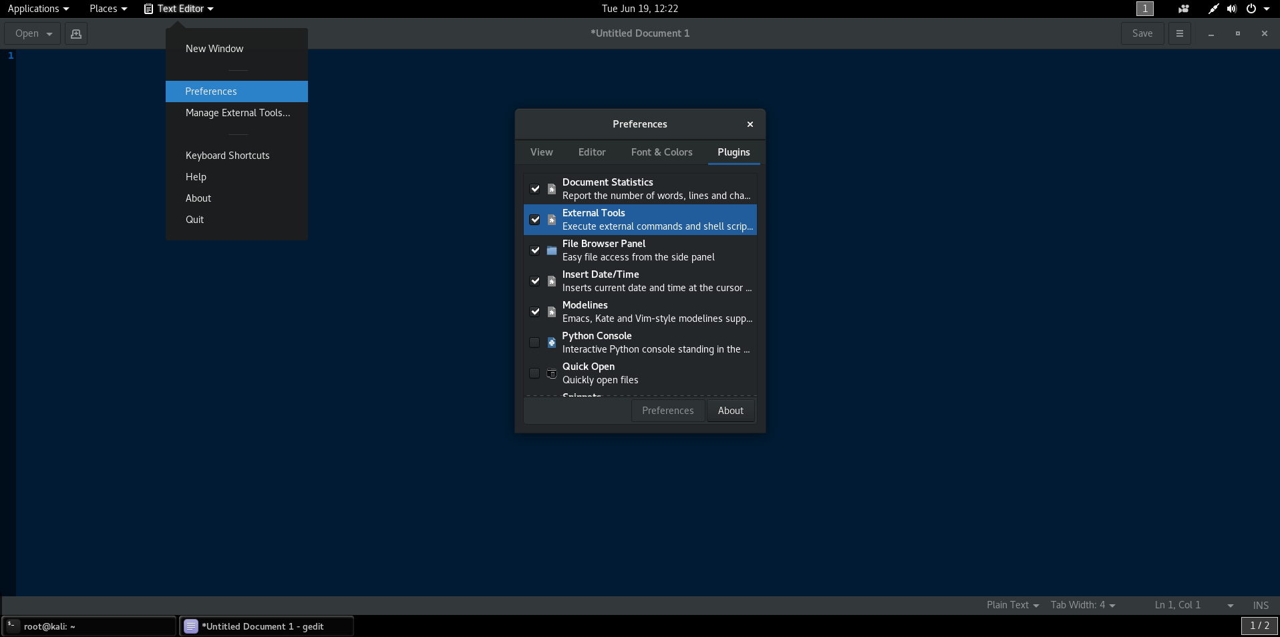The image size is (1280, 637).
Task: Click the Document Statistics plugin icon
Action: (x=550, y=189)
